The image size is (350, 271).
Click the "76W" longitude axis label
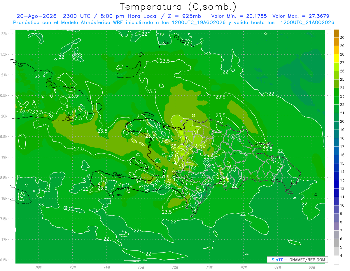(38, 267)
